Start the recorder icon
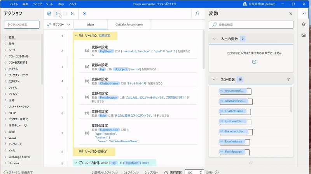Image resolution: width=311 pixels, height=174 pixels. pyautogui.click(x=84, y=14)
